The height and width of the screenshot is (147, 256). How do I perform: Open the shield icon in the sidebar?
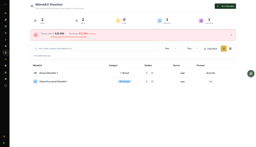tap(5, 86)
